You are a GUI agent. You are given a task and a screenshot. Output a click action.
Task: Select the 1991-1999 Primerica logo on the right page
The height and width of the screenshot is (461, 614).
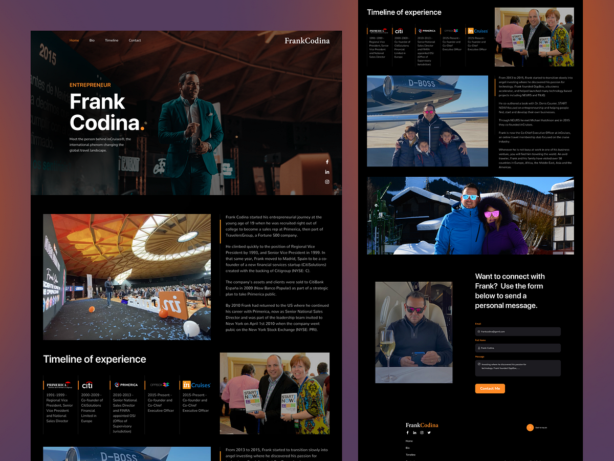tap(379, 31)
